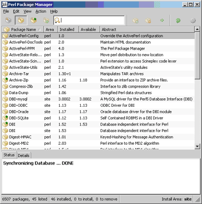The image size is (202, 204).
Task: Sort by the Abstract column header
Action: pyautogui.click(x=147, y=29)
